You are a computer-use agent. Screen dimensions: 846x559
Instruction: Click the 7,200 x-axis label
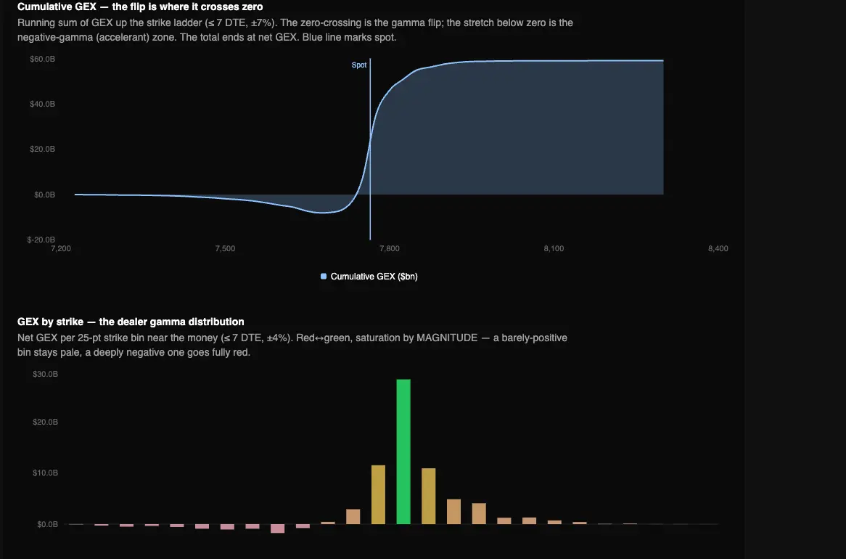tap(60, 248)
